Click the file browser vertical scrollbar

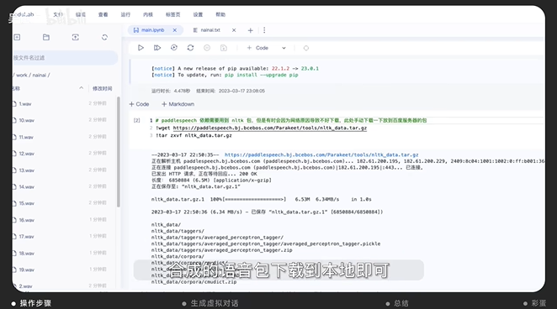point(119,152)
